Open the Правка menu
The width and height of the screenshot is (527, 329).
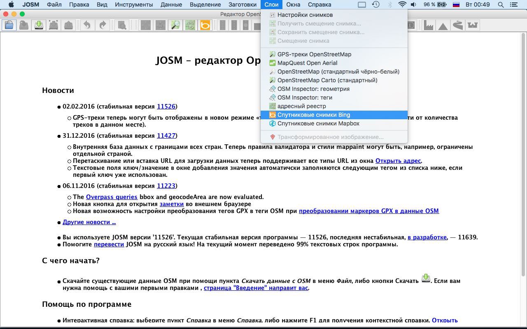(x=79, y=5)
